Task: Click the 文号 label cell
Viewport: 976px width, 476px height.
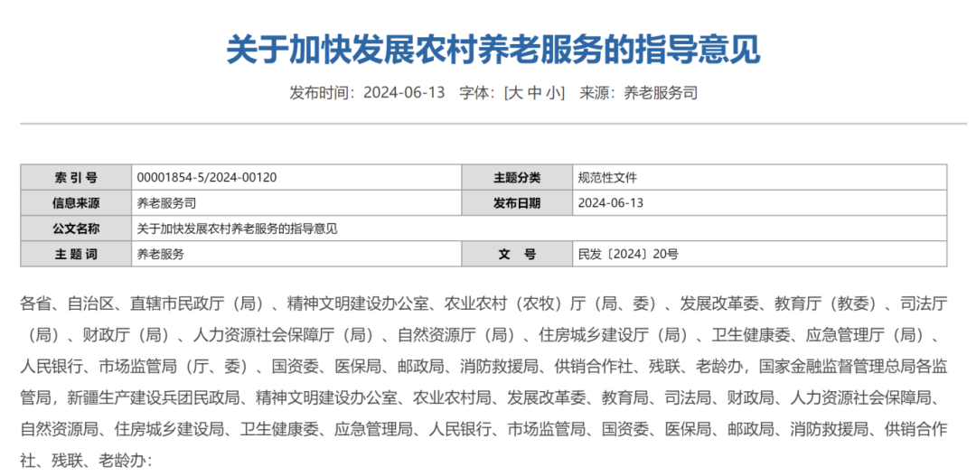Action: (517, 254)
